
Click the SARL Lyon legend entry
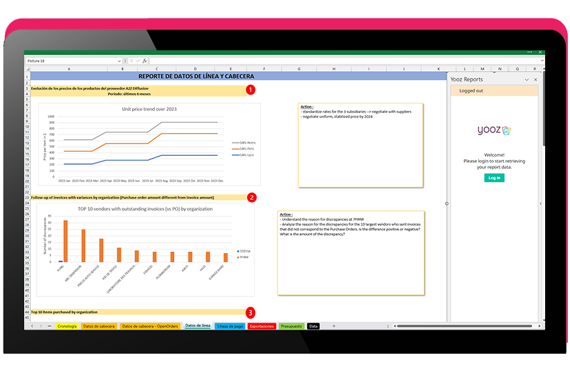tap(243, 155)
